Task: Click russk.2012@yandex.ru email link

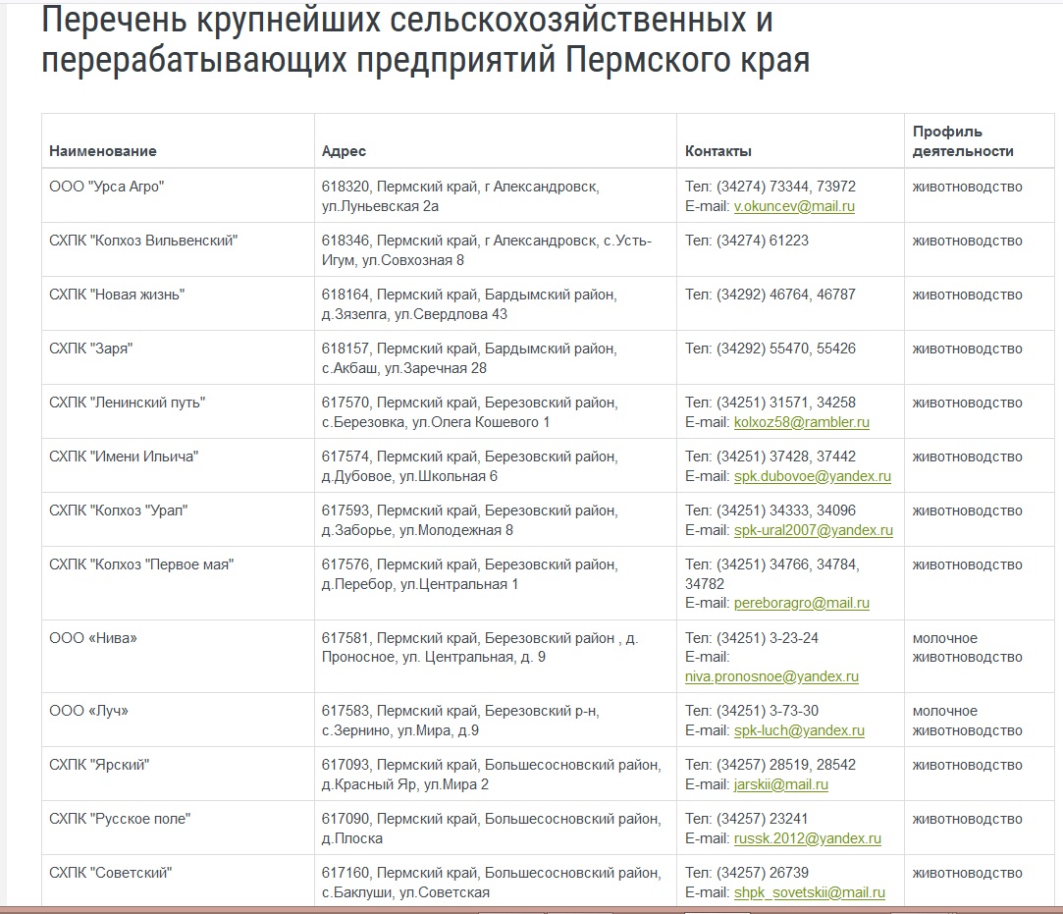Action: 808,838
